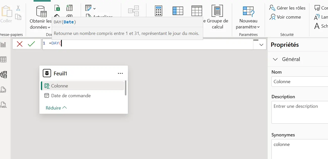Click the Synonymes text box
Image resolution: width=328 pixels, height=159 pixels.
300,149
